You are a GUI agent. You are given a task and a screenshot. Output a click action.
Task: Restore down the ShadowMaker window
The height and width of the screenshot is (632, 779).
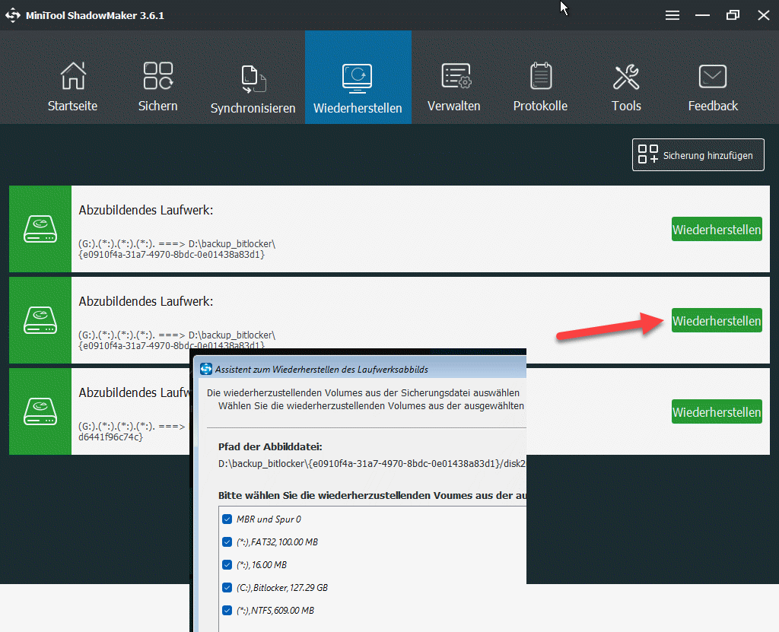point(733,15)
